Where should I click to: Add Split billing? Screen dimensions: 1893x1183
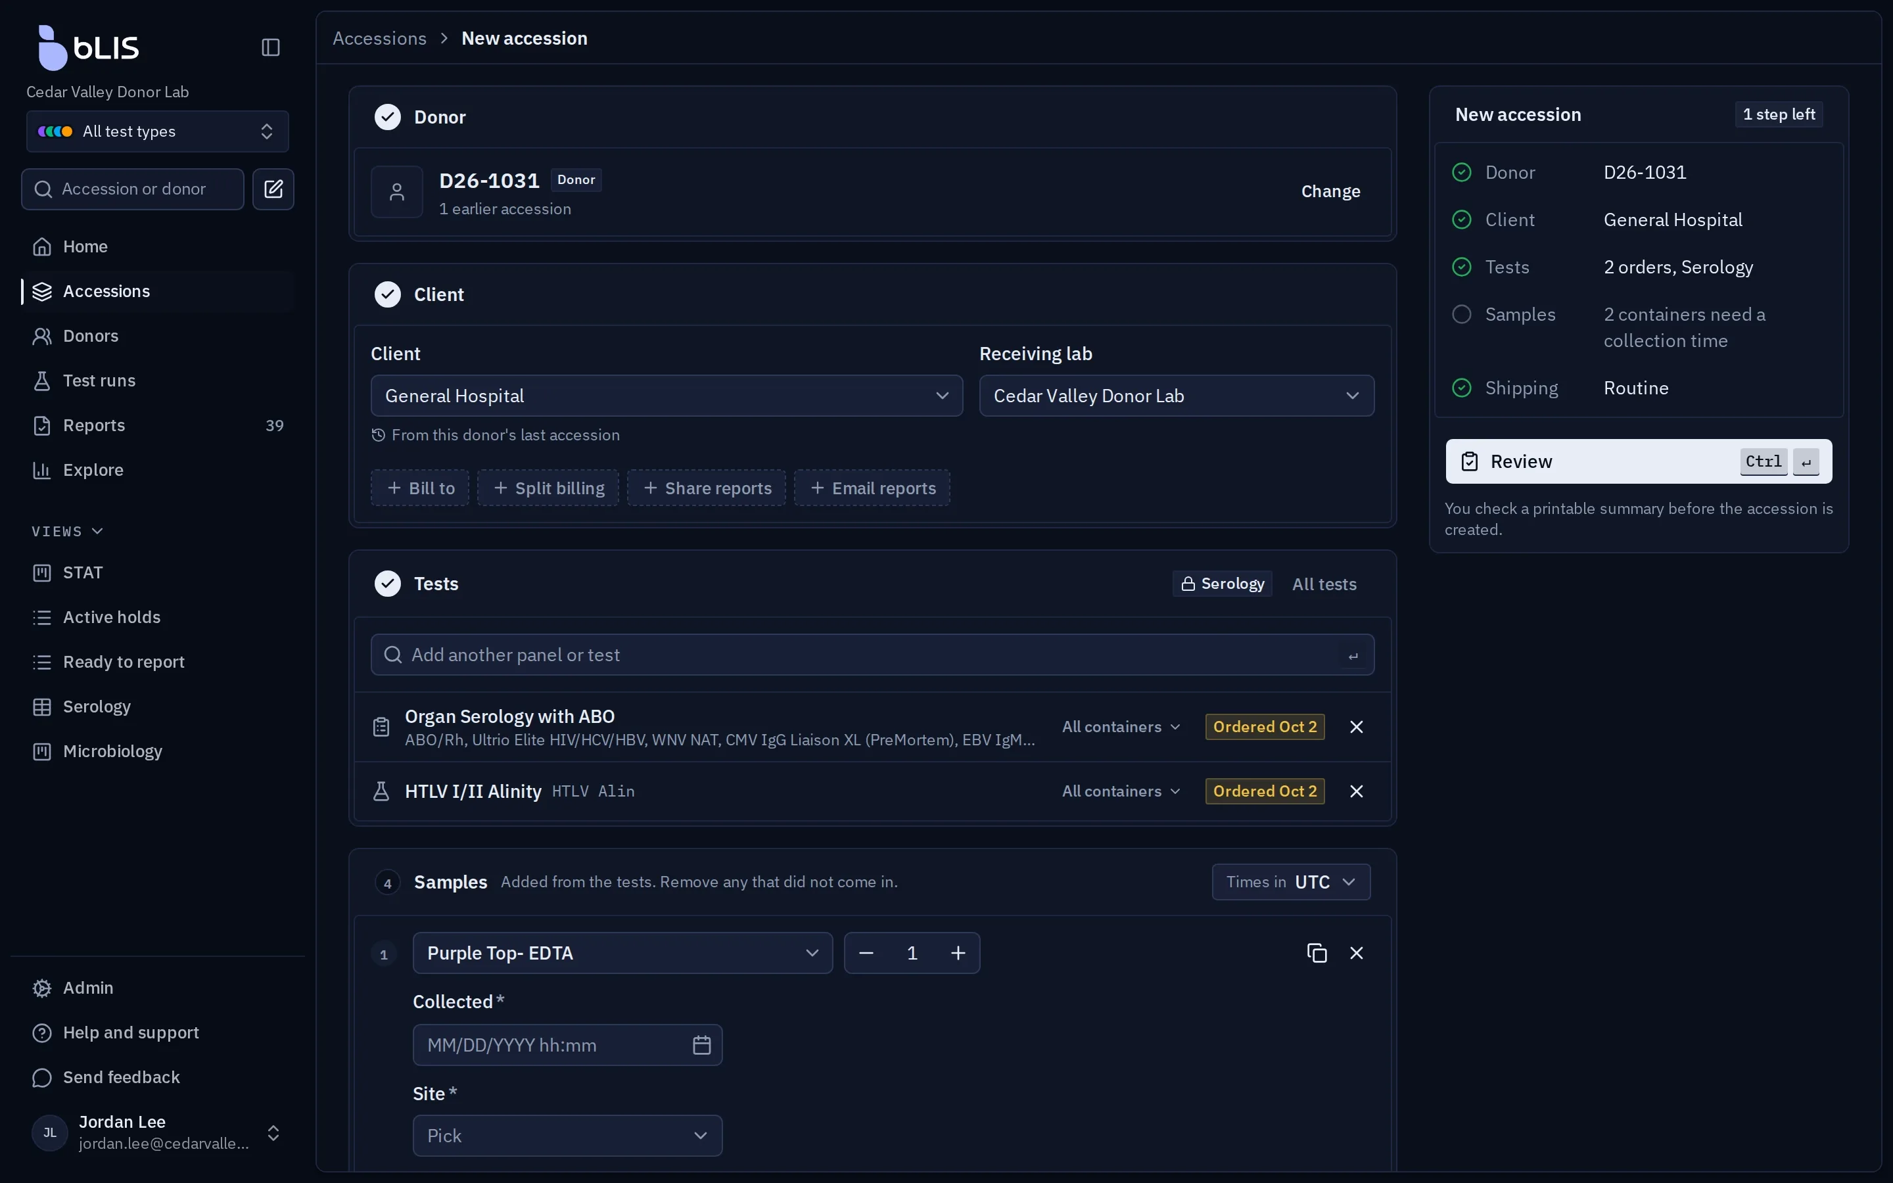click(x=548, y=488)
